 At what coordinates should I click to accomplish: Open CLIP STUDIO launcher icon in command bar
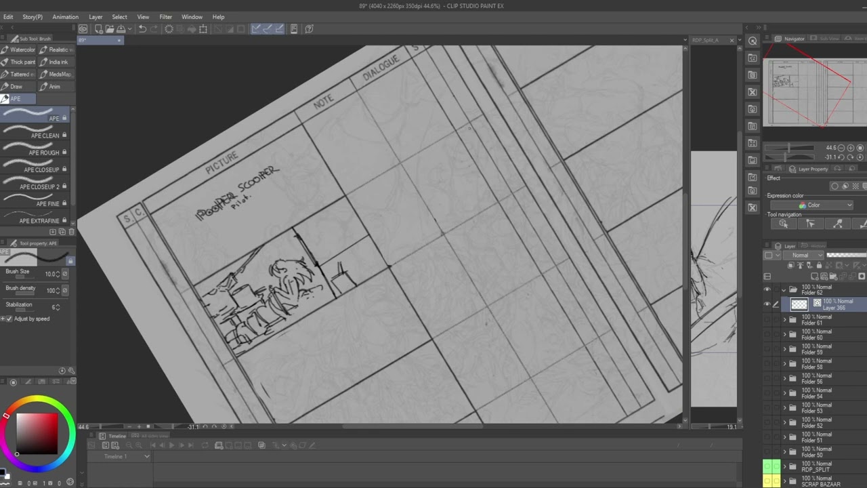(83, 29)
